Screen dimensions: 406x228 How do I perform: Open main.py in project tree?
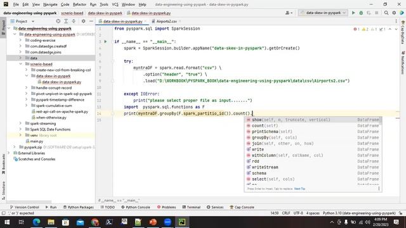pyautogui.click(x=37, y=141)
